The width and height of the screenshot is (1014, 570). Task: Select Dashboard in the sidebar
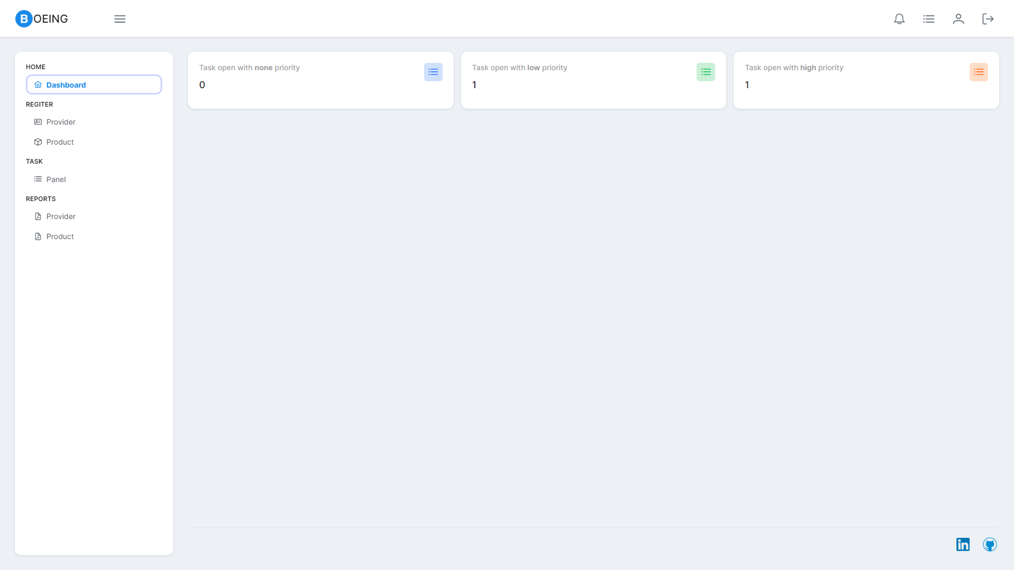pos(66,84)
